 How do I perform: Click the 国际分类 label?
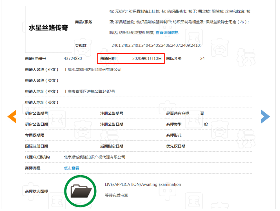click(x=174, y=59)
